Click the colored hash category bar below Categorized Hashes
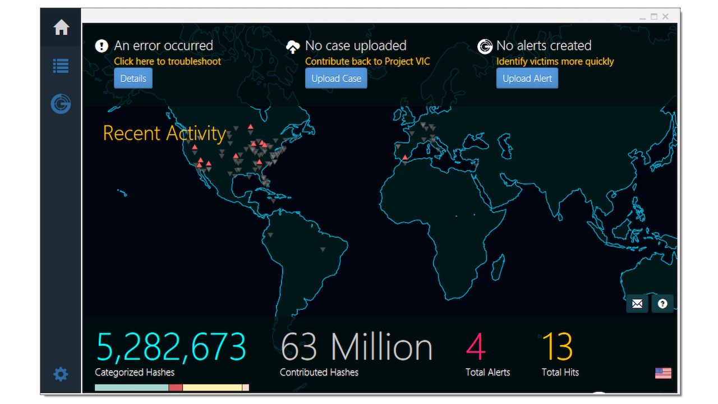This screenshot has height=404, width=718. coord(171,387)
